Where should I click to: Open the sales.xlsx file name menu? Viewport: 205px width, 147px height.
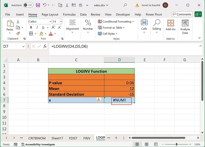click(x=101, y=5)
